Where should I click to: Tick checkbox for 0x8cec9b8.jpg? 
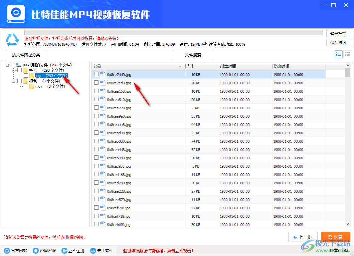96,166
